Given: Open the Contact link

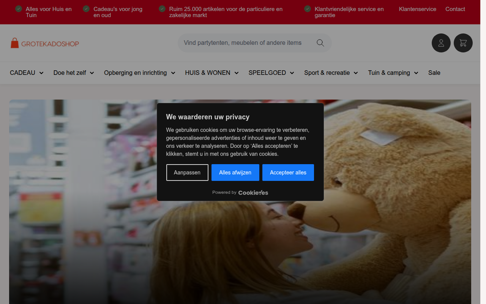Looking at the screenshot, I should [x=455, y=9].
